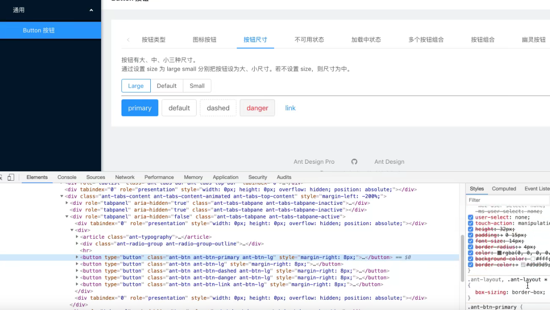Screen dimensions: 550x310
Task: Open the Event Listeners pane tab
Action: click(x=537, y=188)
